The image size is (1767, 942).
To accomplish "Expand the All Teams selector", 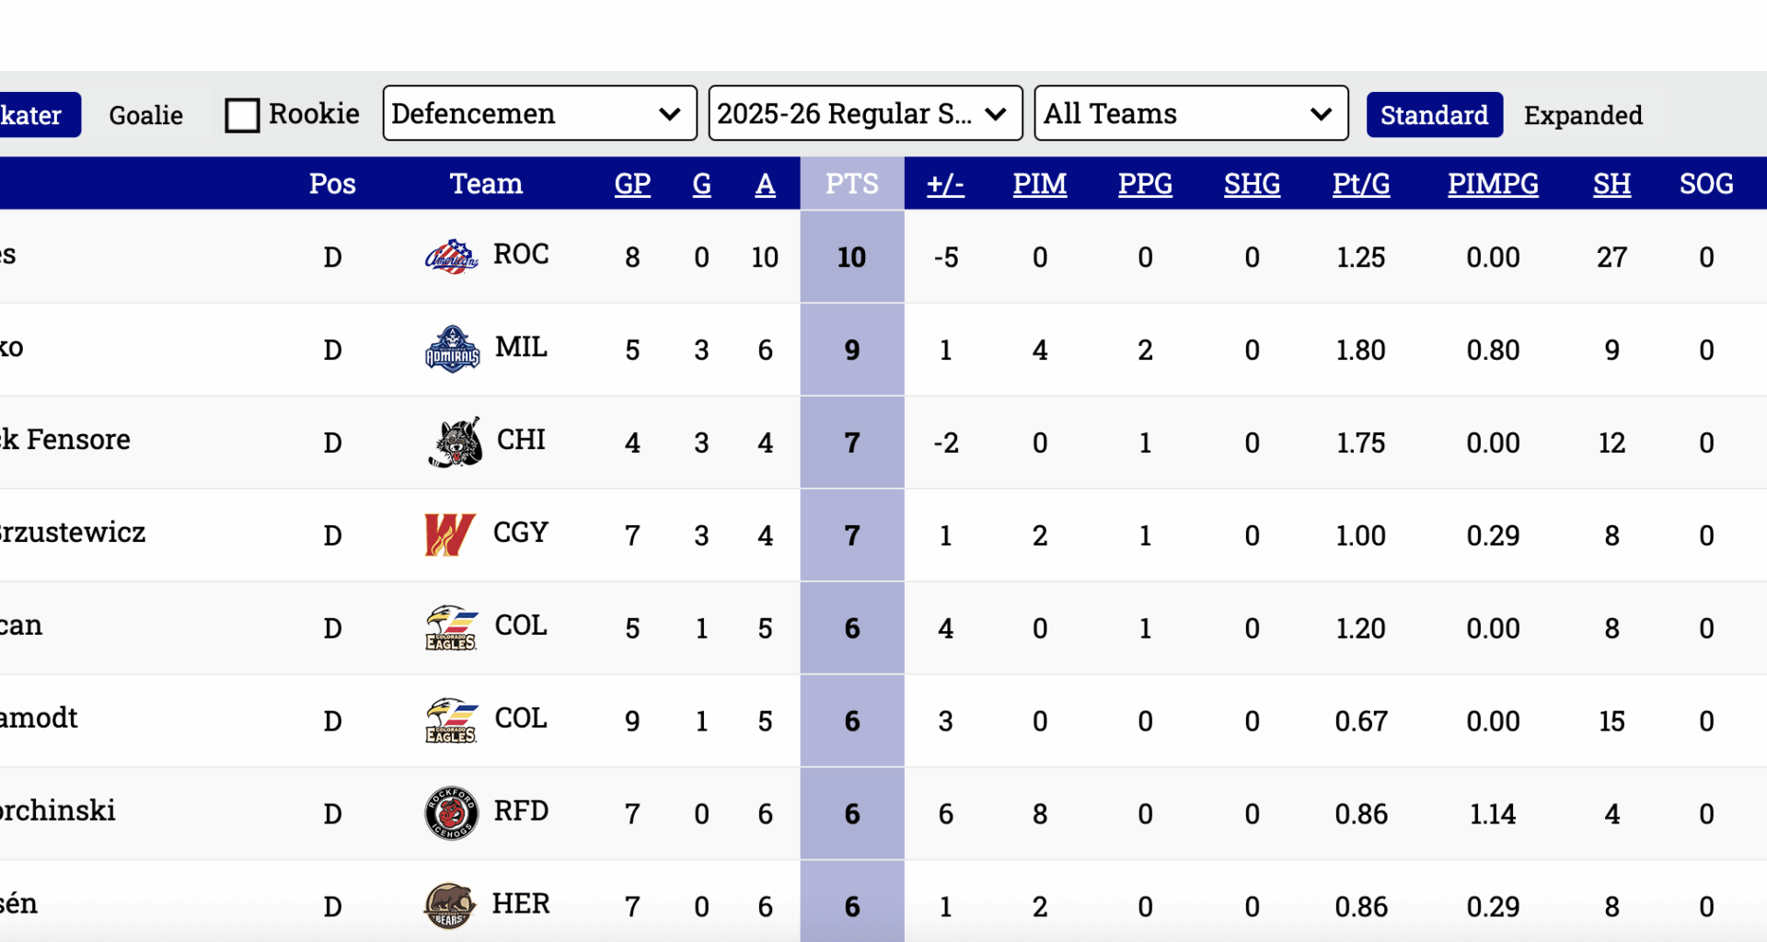I will click(x=1190, y=112).
